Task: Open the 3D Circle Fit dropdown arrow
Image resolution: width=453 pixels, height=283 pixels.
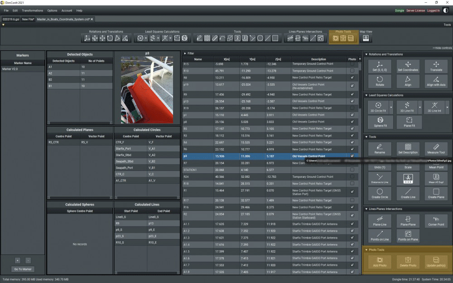Action: 391,107
